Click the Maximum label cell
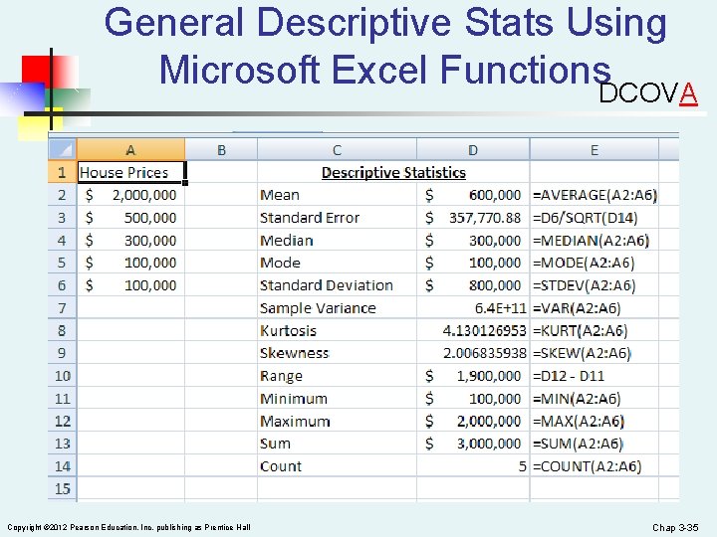 coord(337,421)
